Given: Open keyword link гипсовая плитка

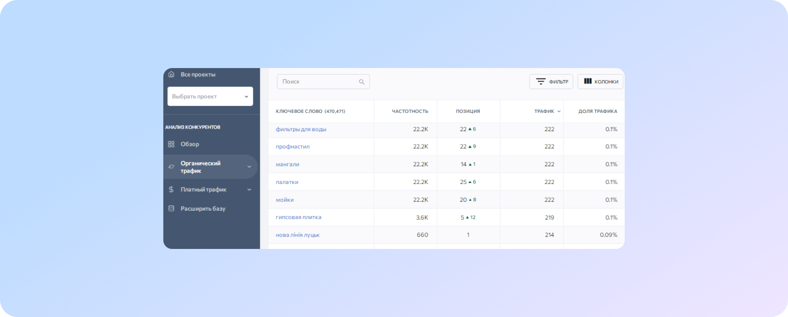Looking at the screenshot, I should click(x=299, y=217).
